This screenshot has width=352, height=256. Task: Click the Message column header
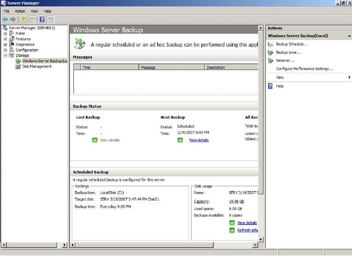click(x=172, y=68)
